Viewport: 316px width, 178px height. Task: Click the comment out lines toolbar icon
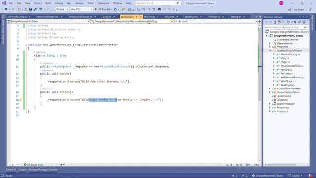point(149,9)
